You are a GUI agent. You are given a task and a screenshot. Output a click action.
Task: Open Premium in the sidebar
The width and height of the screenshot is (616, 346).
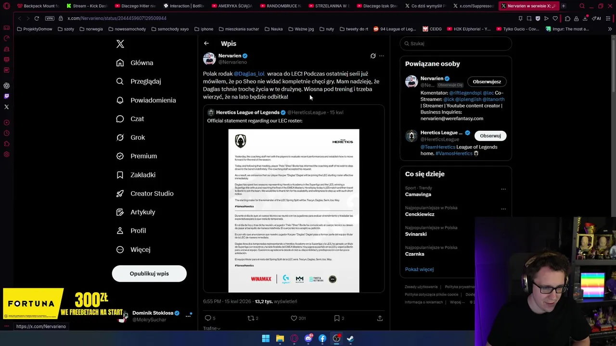137,156
